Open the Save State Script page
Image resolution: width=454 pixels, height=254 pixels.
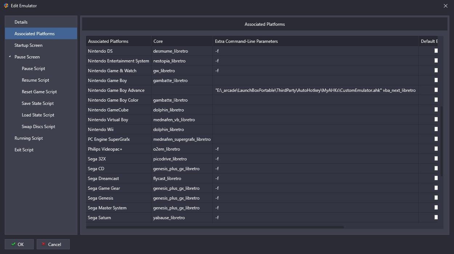pos(38,103)
